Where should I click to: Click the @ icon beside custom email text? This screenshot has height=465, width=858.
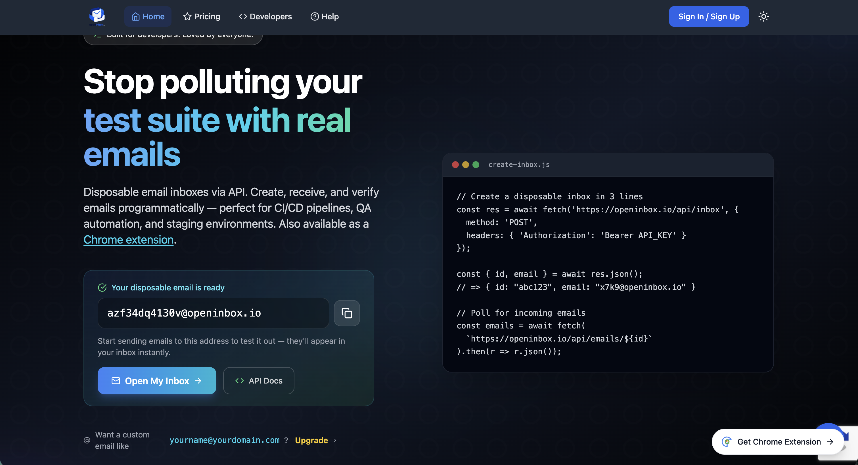[87, 440]
